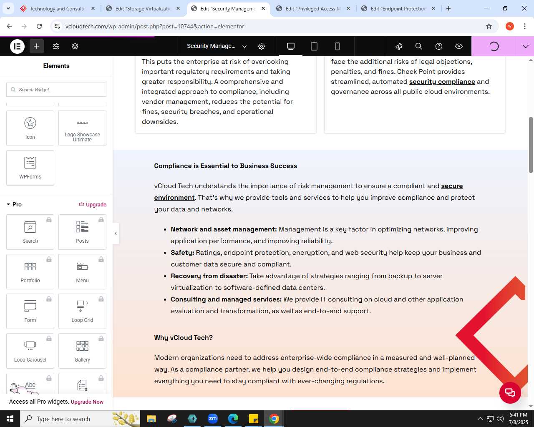Open Chrome three-dot menu

(525, 26)
